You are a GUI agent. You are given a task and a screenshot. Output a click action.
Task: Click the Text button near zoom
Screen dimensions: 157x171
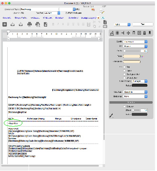(x=143, y=24)
